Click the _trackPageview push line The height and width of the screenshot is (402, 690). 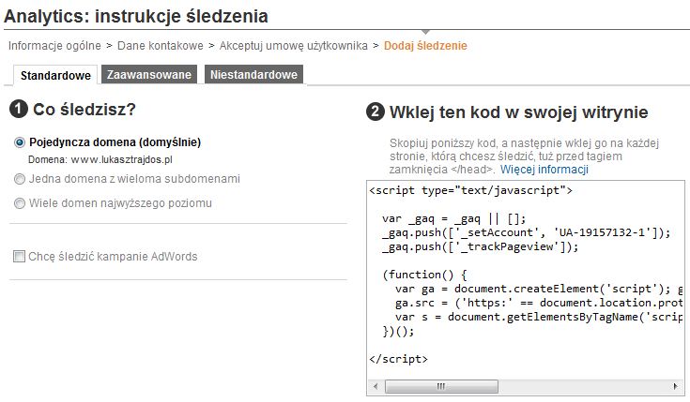coord(480,246)
